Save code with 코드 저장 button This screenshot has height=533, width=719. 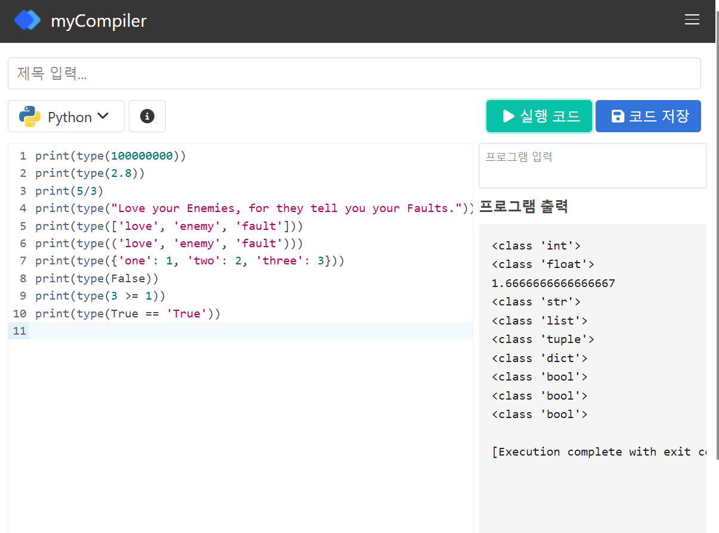[648, 116]
